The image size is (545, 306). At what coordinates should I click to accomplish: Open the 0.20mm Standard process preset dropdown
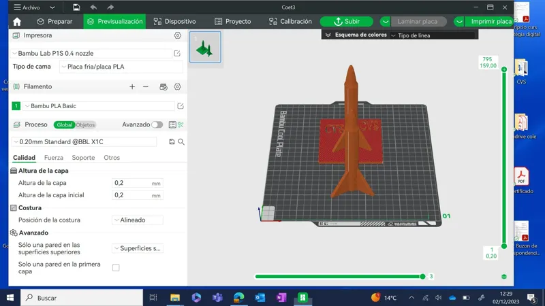[x=84, y=141]
